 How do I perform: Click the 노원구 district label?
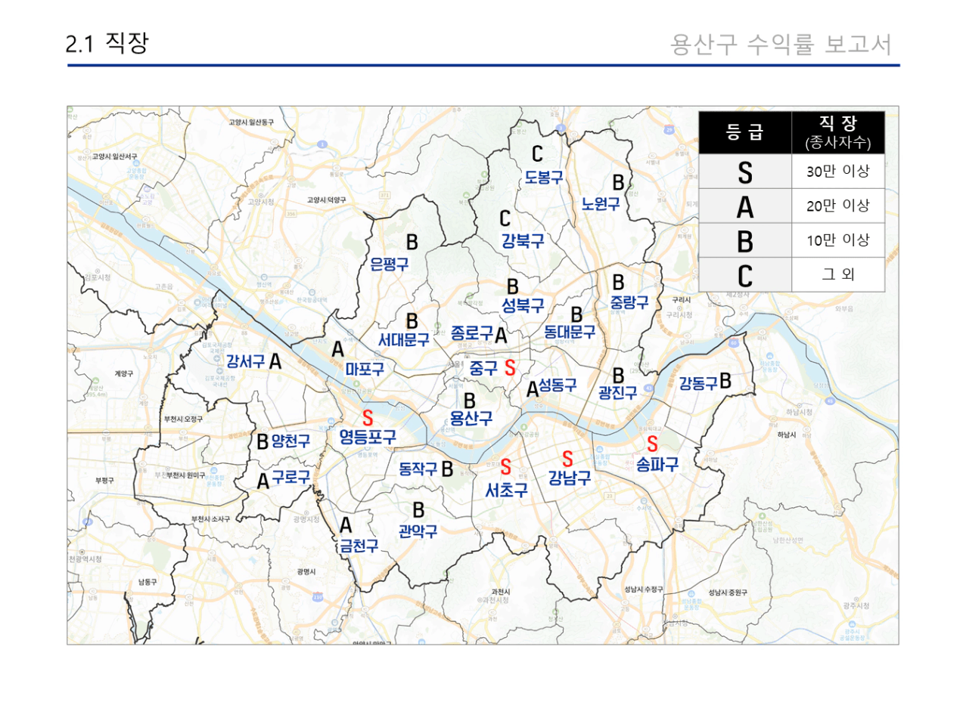pyautogui.click(x=601, y=204)
